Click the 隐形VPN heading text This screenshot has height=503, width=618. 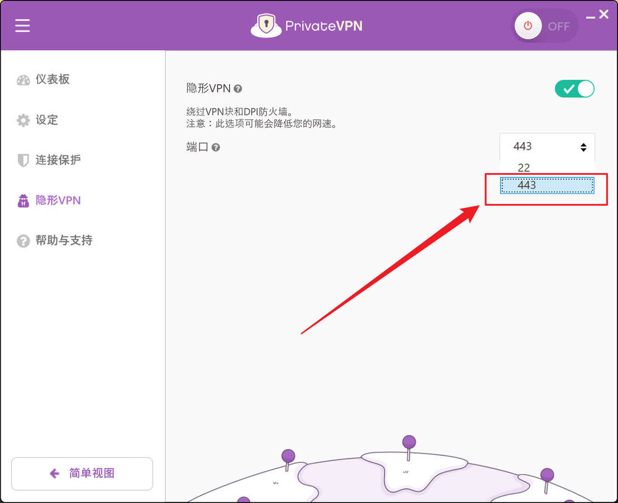coord(208,88)
